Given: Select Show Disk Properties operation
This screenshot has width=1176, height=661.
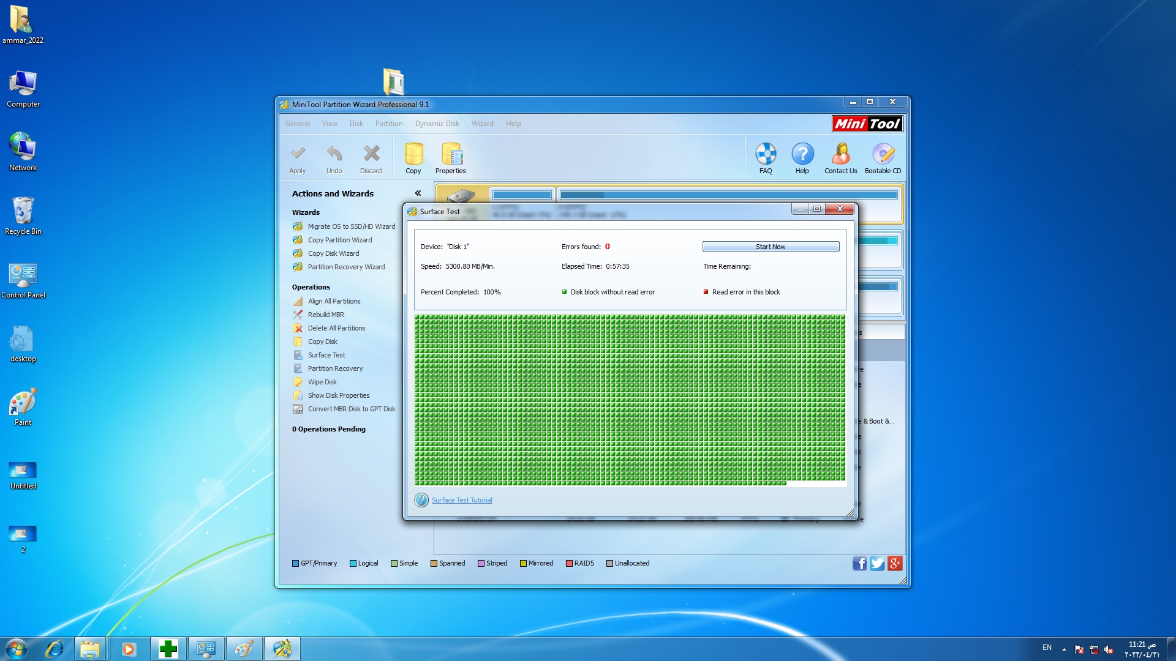Looking at the screenshot, I should pyautogui.click(x=331, y=395).
